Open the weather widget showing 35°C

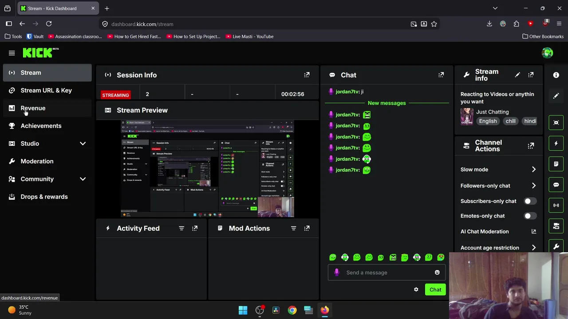coord(20,310)
